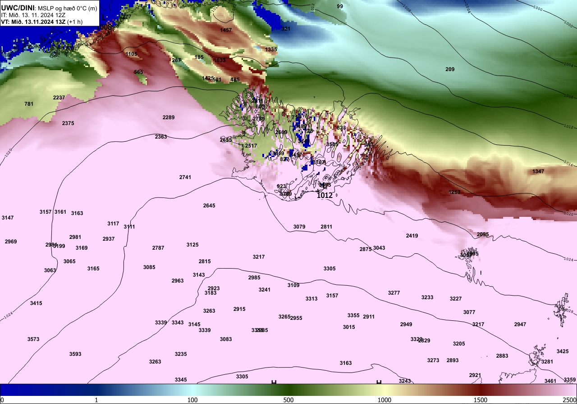577x404 pixels.
Task: Click the height value 3593
Action: [x=75, y=354]
